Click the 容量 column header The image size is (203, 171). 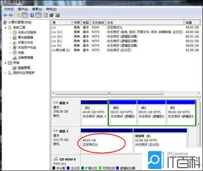tap(192, 23)
